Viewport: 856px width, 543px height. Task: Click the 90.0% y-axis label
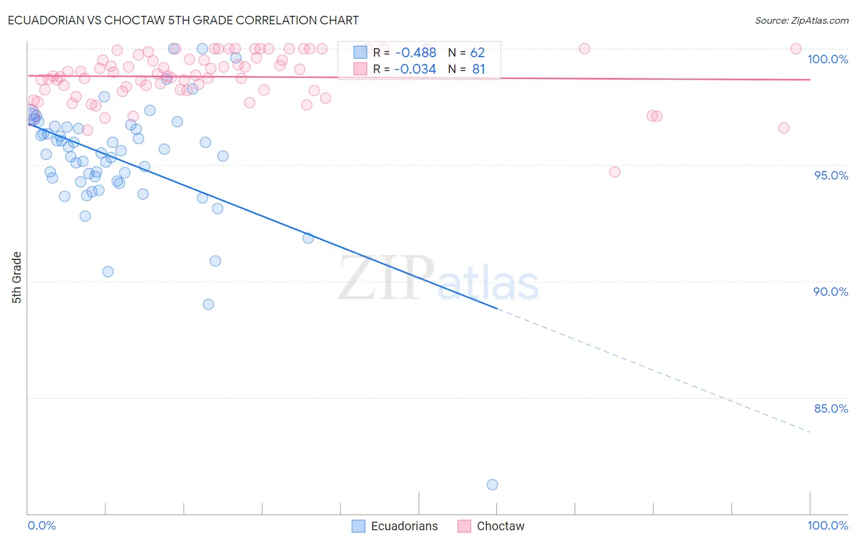tap(831, 292)
